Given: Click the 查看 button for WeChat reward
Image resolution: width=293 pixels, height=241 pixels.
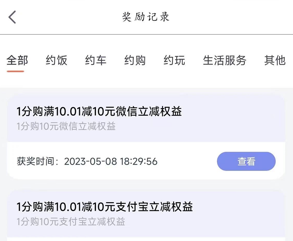Looking at the screenshot, I should click(246, 161).
